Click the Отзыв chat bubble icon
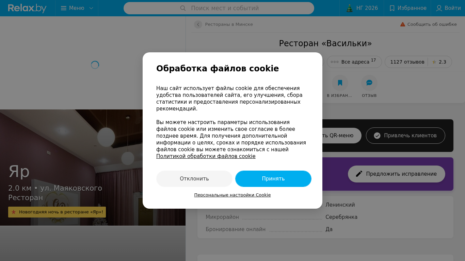The image size is (465, 261). tap(369, 83)
